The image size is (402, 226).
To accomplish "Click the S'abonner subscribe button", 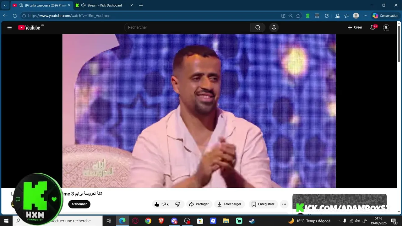I will click(79, 204).
